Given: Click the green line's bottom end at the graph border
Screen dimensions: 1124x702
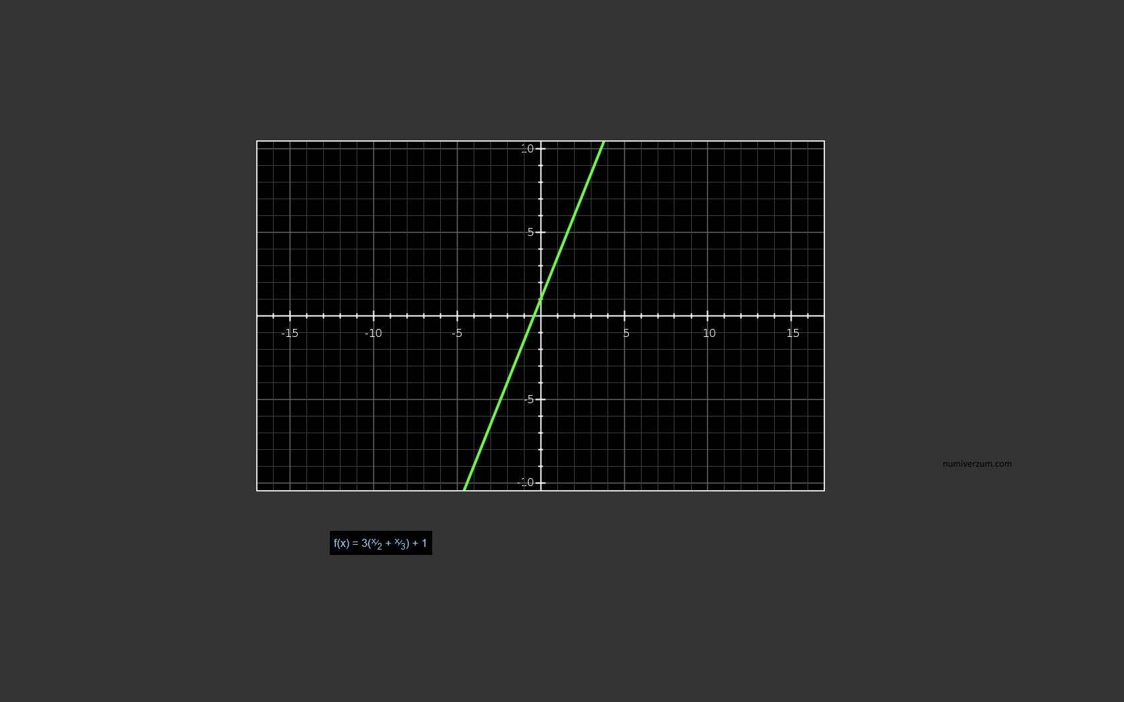Looking at the screenshot, I should 465,489.
